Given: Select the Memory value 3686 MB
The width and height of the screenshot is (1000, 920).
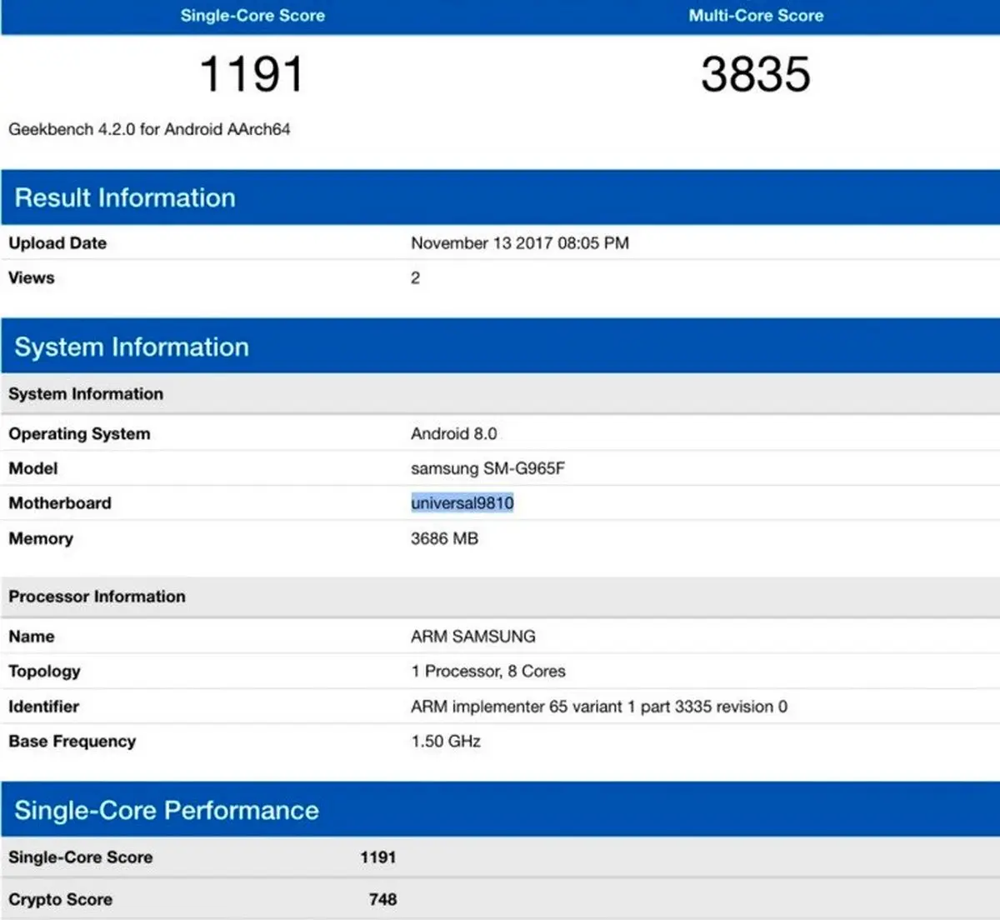Looking at the screenshot, I should pyautogui.click(x=444, y=538).
